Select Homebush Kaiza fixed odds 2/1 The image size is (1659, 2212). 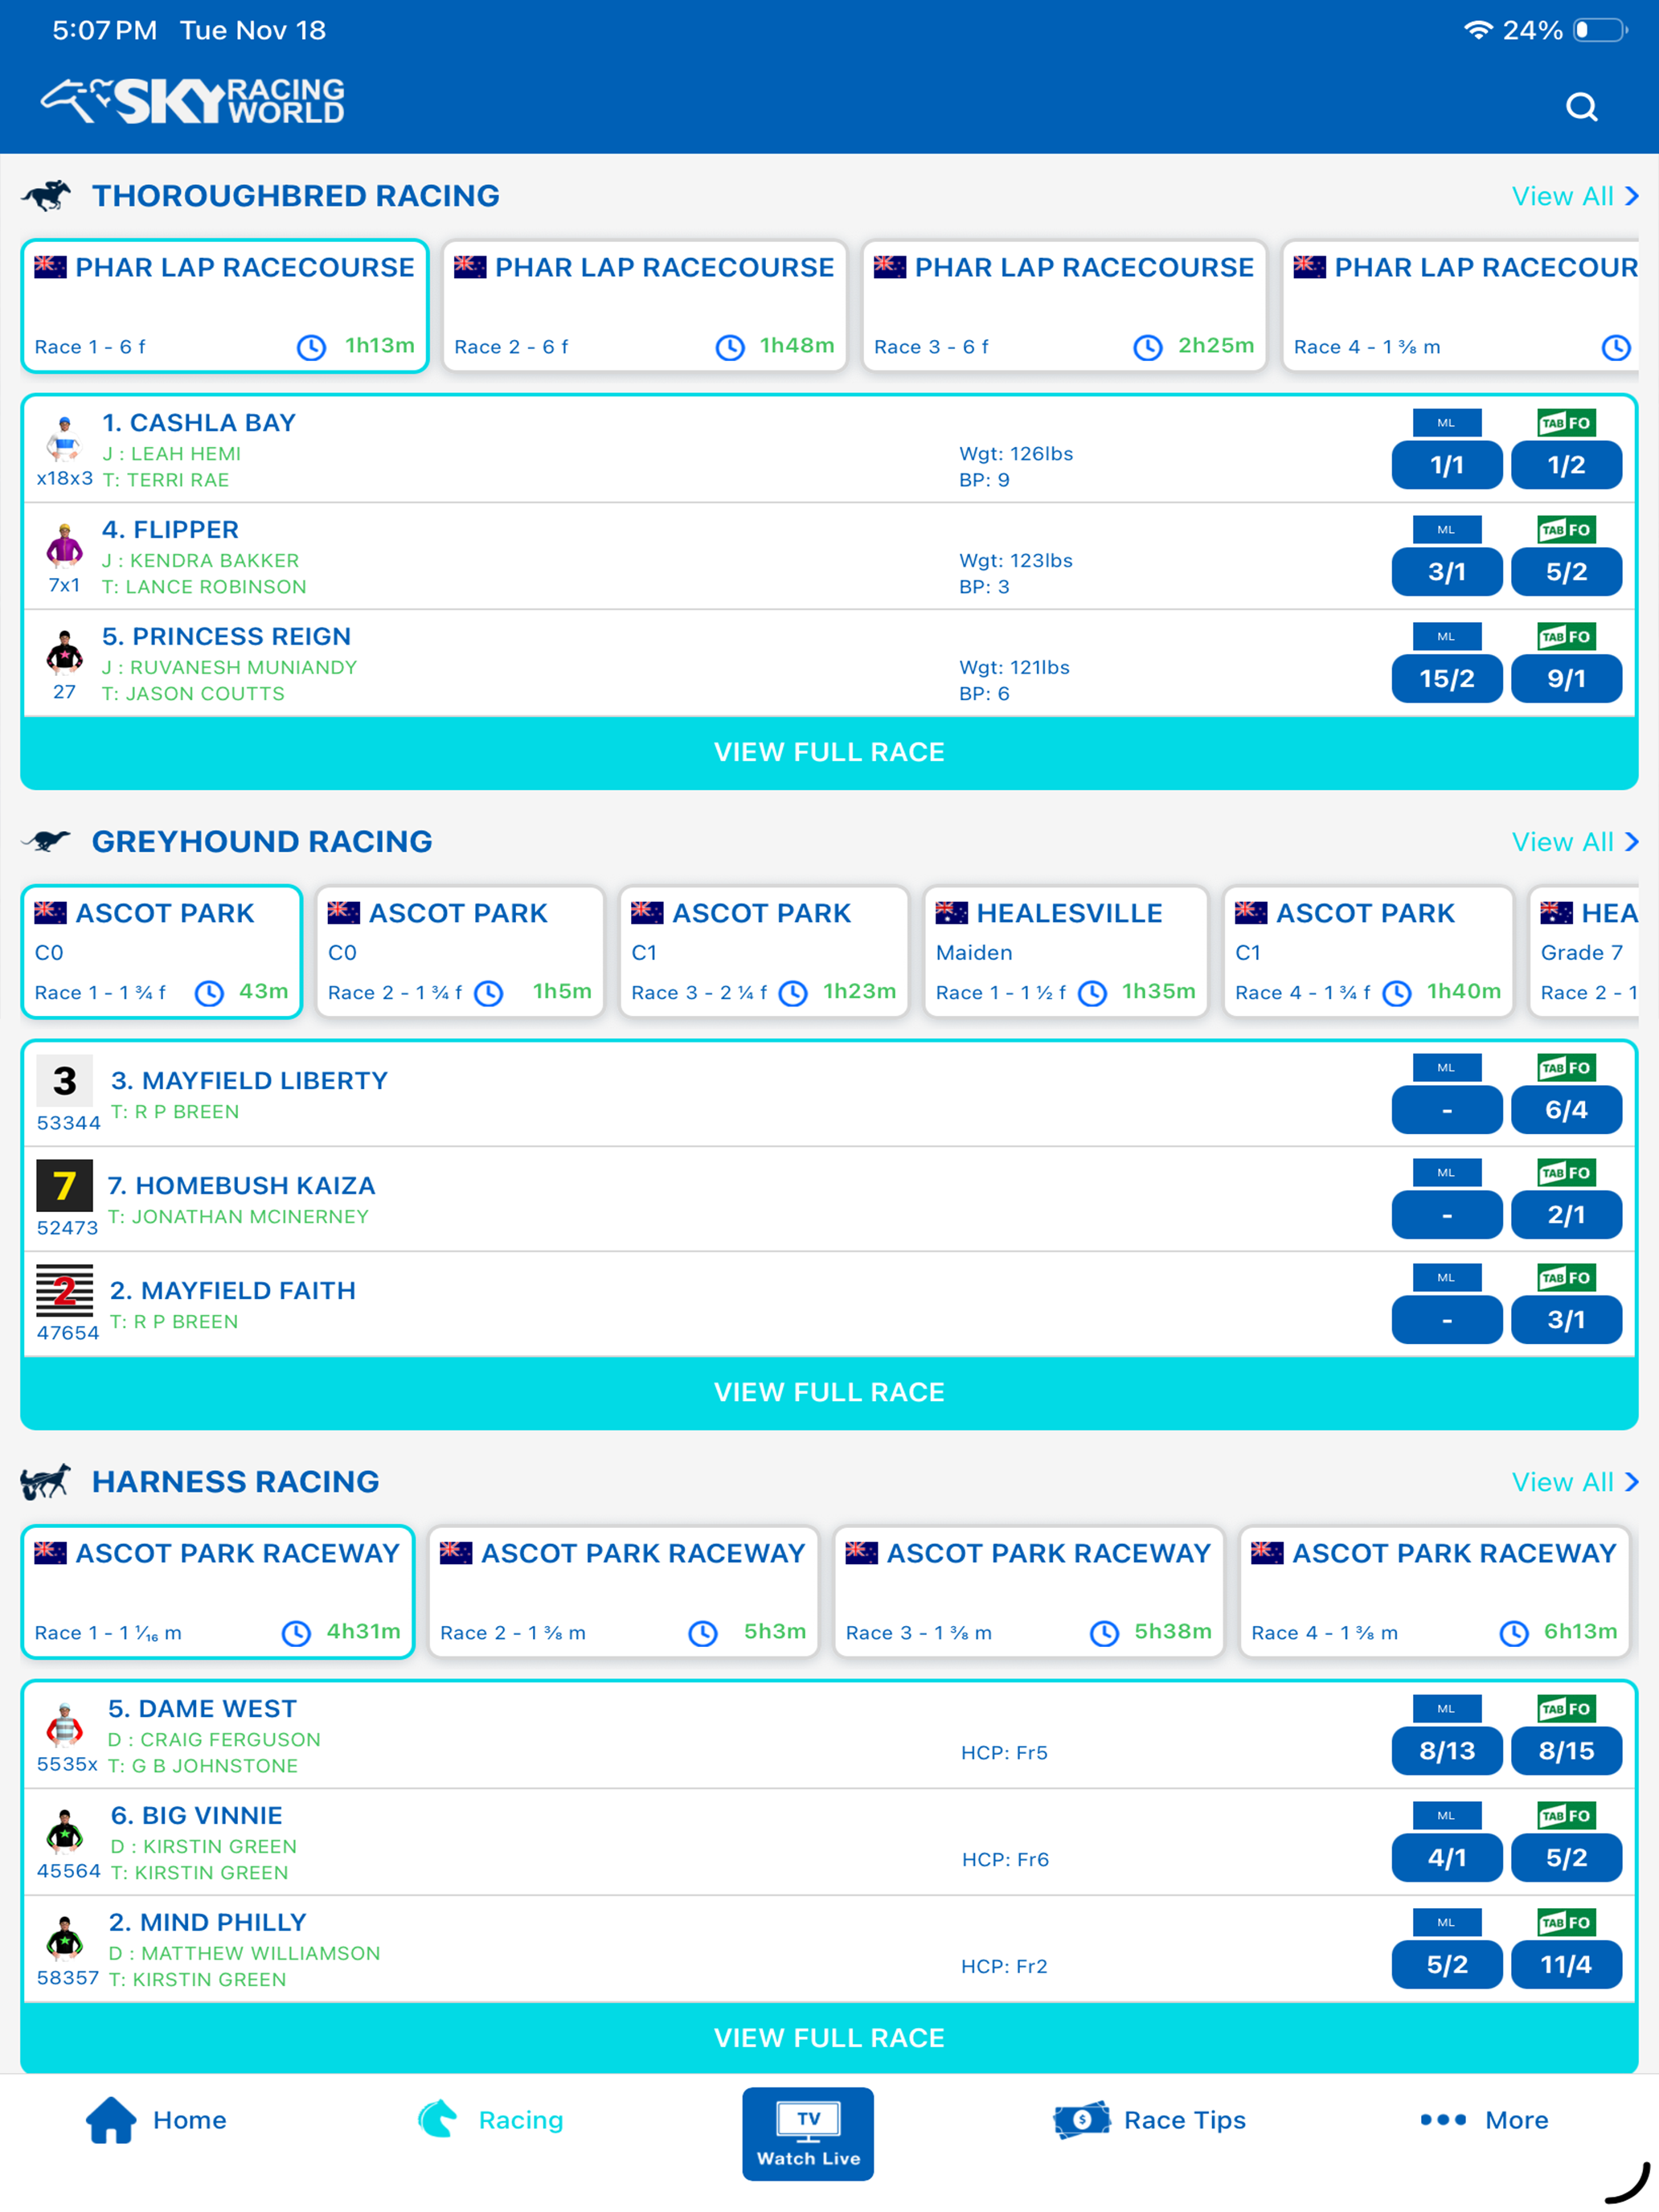1566,1215
